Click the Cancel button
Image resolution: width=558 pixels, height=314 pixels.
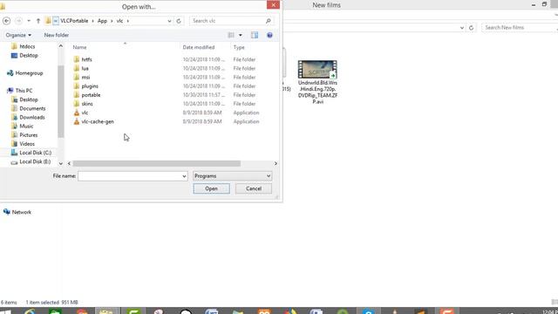coord(254,188)
